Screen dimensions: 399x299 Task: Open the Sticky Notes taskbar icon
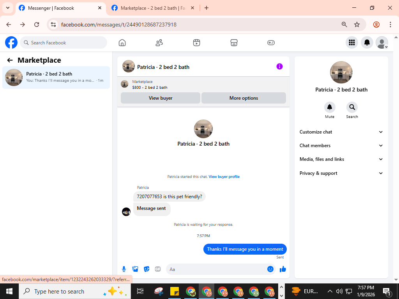[175, 291]
